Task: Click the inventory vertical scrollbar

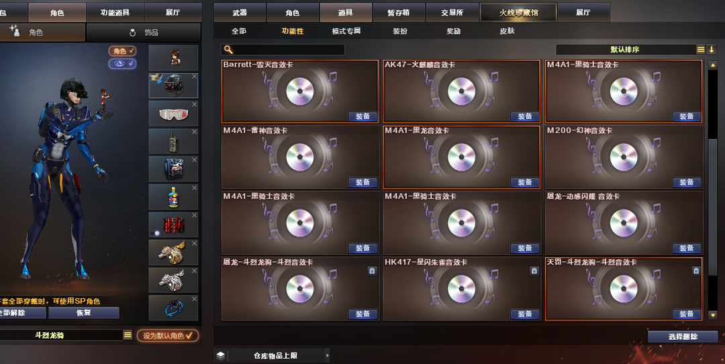Action: (712, 189)
